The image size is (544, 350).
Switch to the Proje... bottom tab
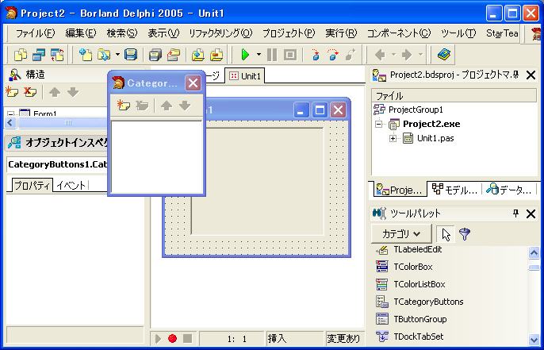(x=399, y=189)
